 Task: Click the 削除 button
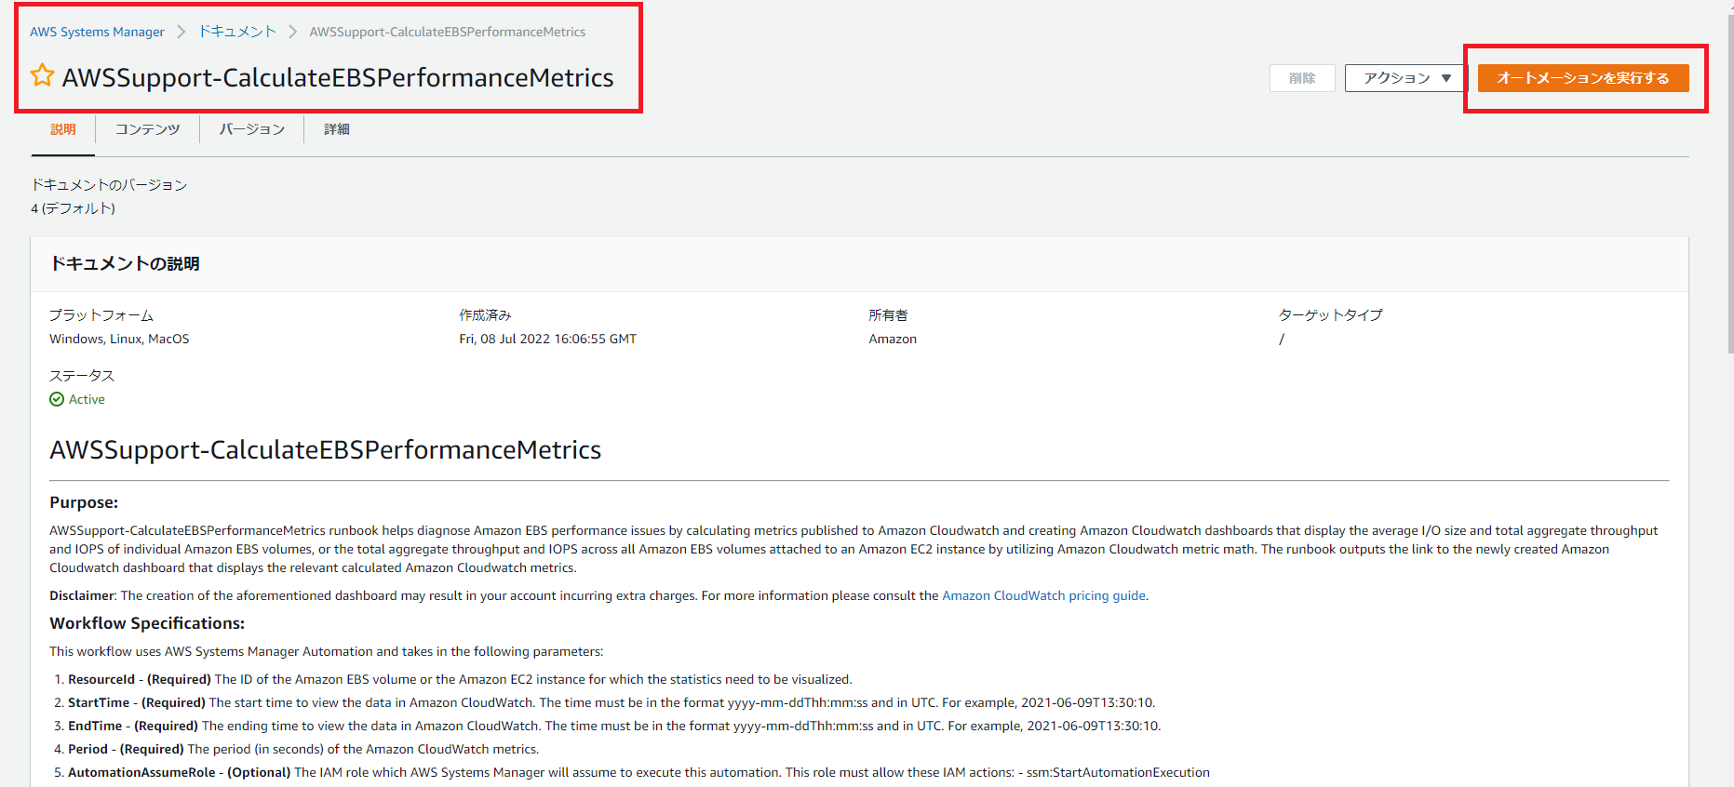coord(1302,78)
